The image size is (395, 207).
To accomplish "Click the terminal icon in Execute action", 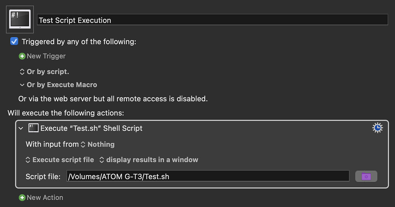I will point(34,128).
